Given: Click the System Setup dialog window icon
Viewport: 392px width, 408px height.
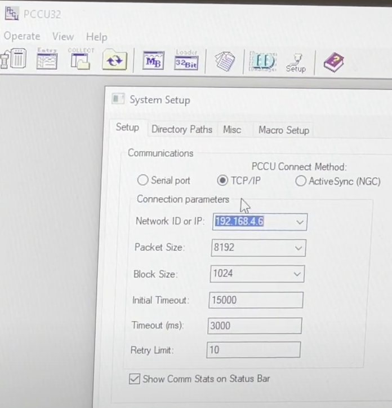Looking at the screenshot, I should pyautogui.click(x=118, y=99).
